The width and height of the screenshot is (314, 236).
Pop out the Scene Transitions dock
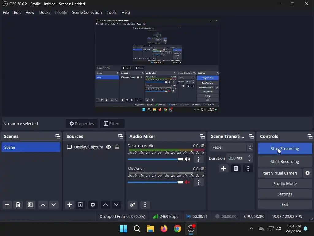click(251, 136)
